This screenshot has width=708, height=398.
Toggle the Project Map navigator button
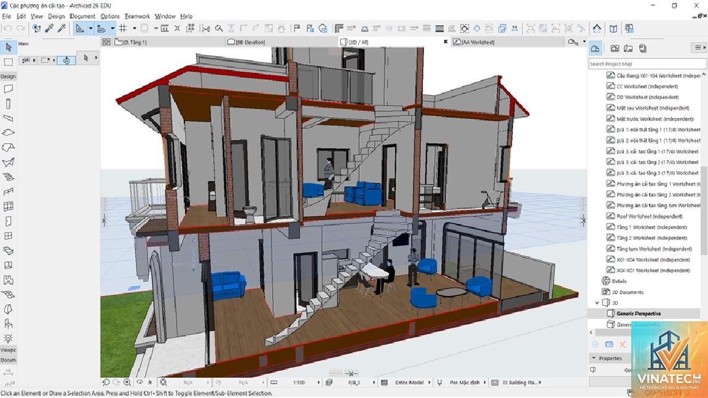point(596,48)
